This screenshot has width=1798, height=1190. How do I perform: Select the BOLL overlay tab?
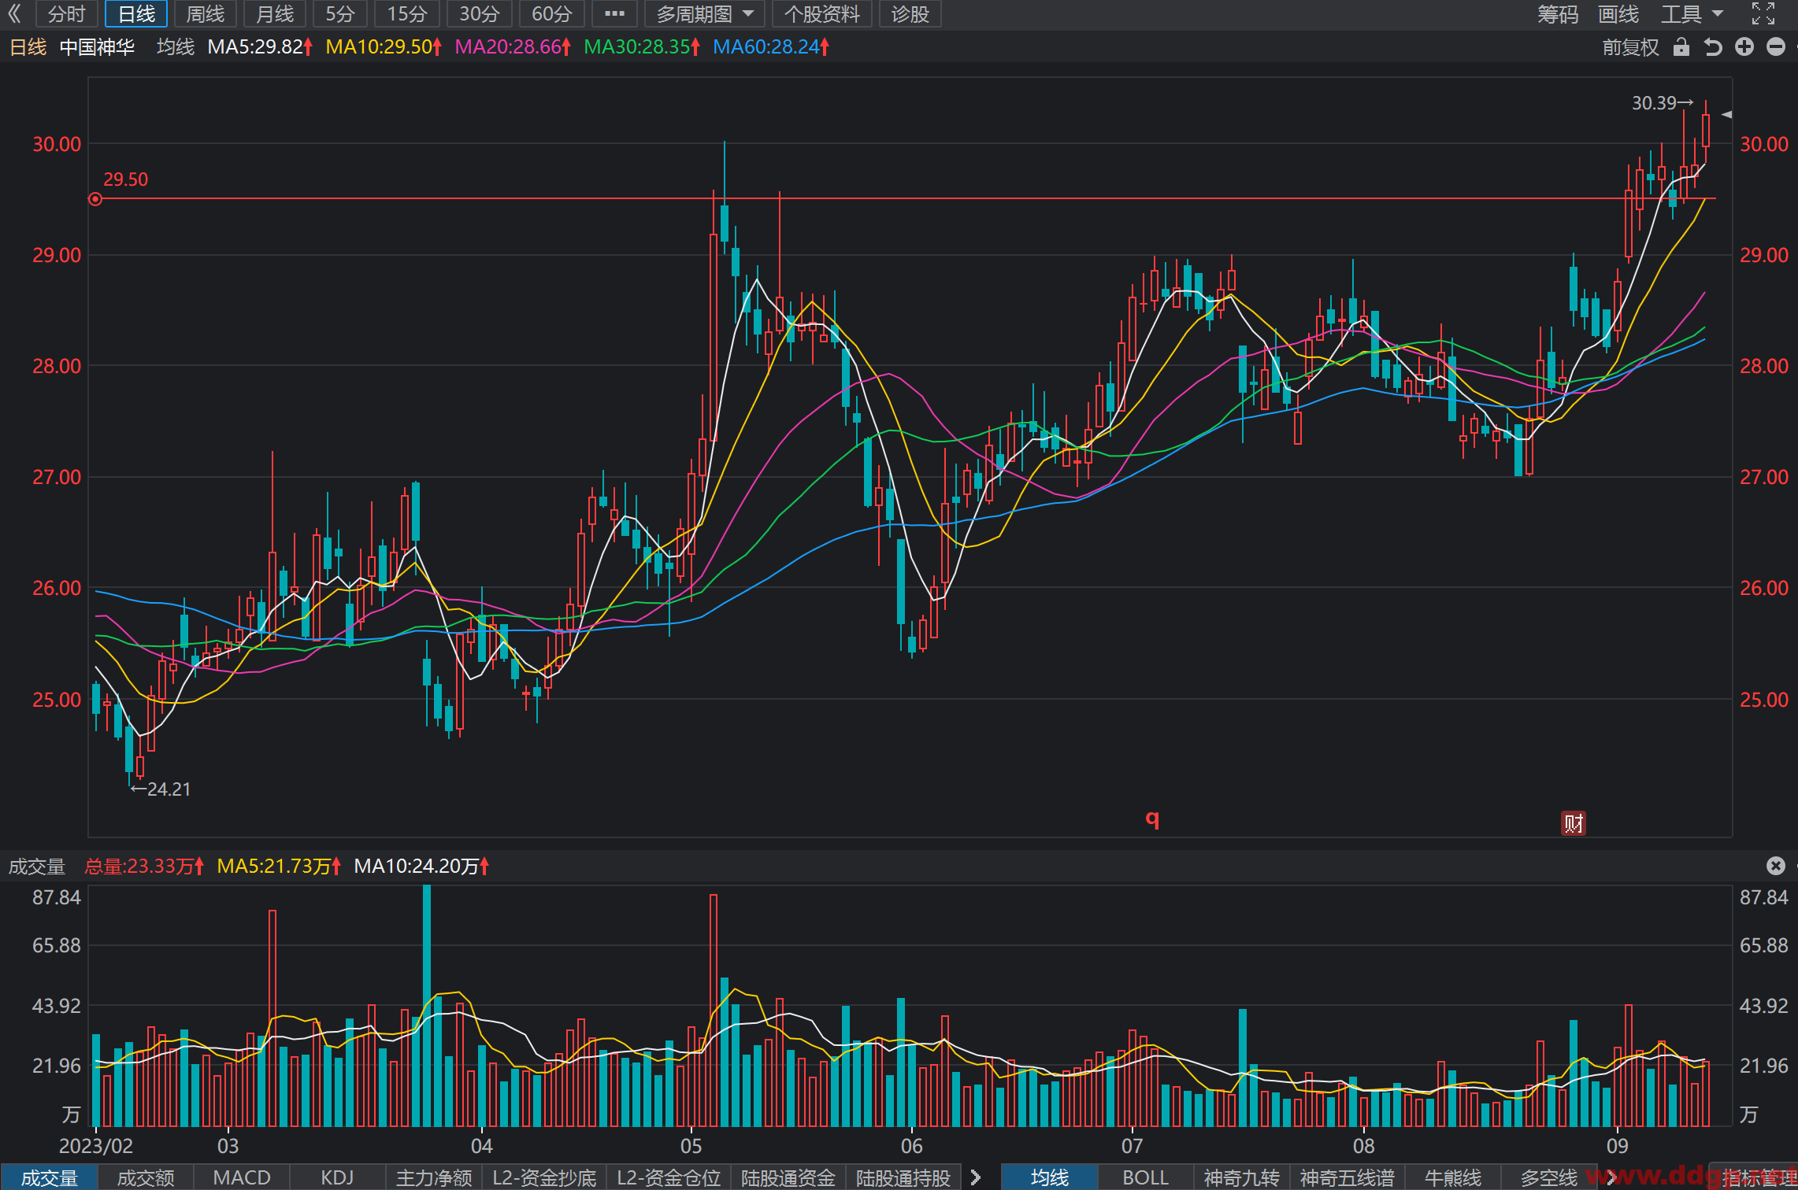[x=1146, y=1177]
